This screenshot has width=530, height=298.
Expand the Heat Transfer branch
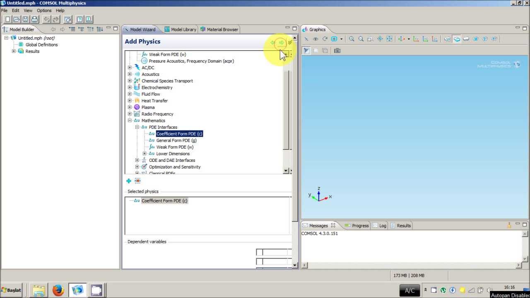click(130, 101)
